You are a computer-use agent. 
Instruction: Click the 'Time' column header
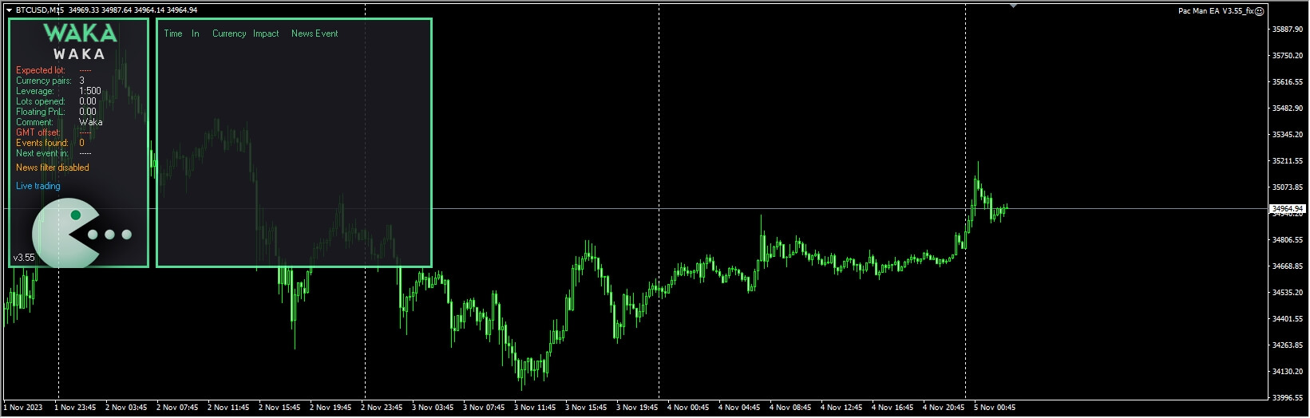[173, 34]
